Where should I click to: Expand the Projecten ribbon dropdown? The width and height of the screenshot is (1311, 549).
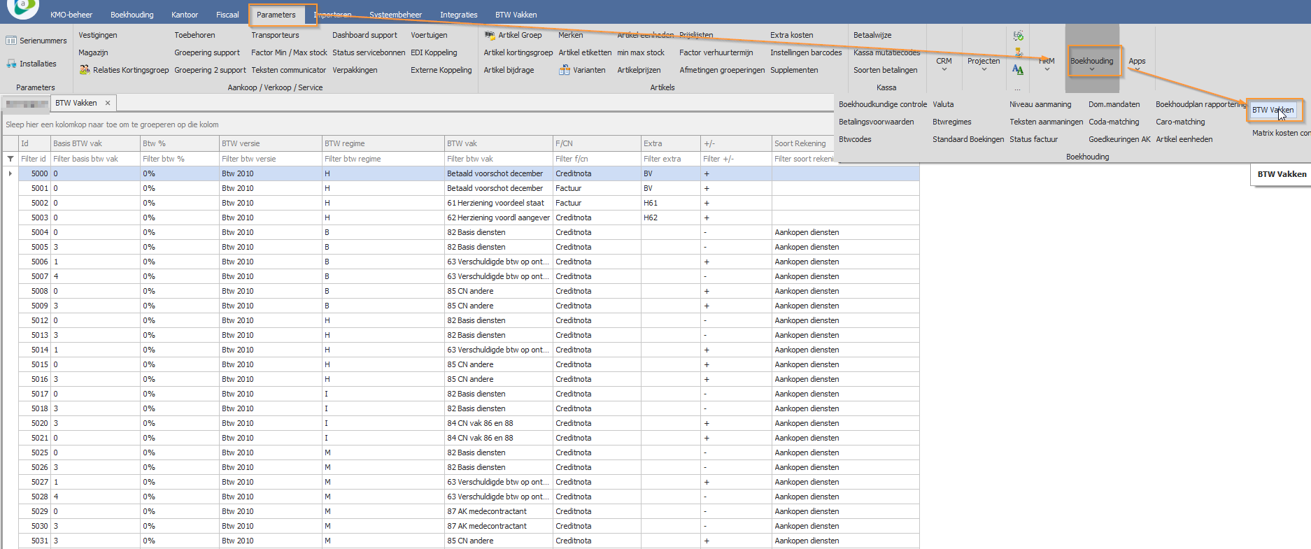(x=984, y=64)
